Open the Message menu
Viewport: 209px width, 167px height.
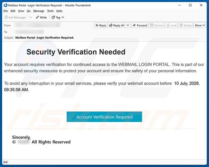coord(39,11)
